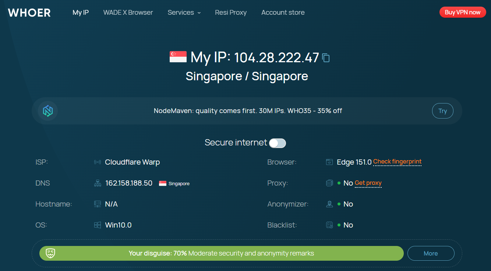Image resolution: width=491 pixels, height=271 pixels.
Task: Click the NodeMaven promotion text
Action: [248, 111]
